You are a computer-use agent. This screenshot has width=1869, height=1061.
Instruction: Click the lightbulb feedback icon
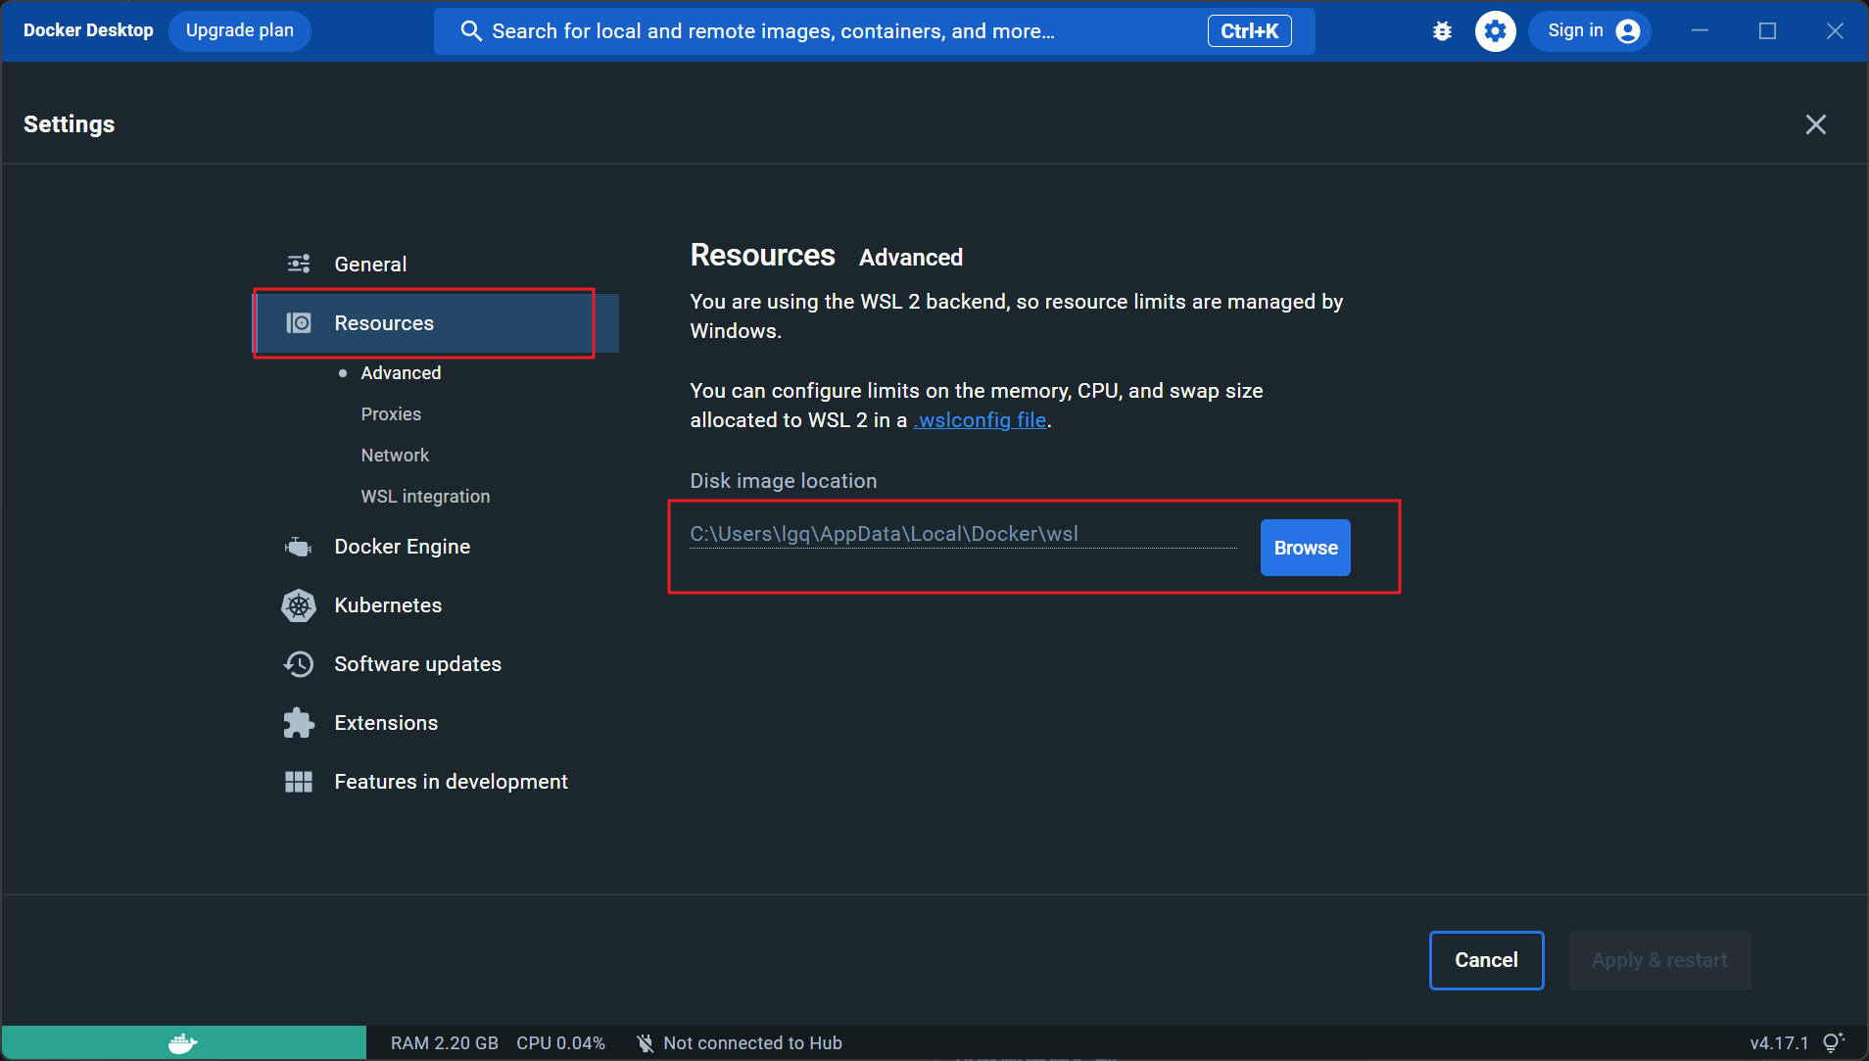(1834, 1042)
